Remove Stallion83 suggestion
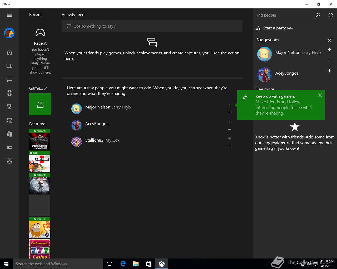337x269 pixels. pos(230,146)
